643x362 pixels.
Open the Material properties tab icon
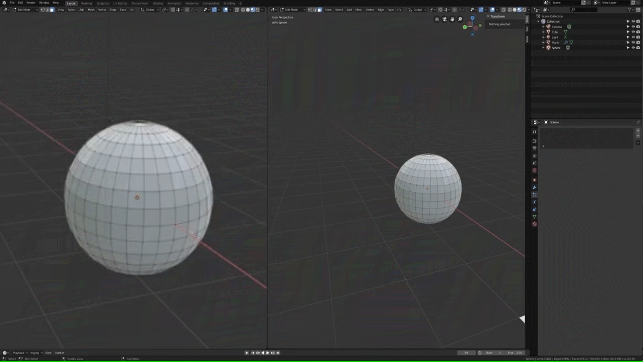tap(534, 224)
